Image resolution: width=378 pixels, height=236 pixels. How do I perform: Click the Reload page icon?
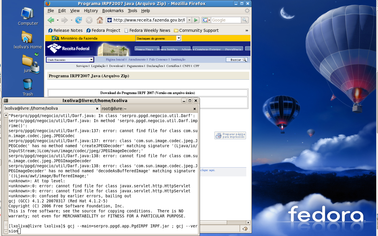79,20
